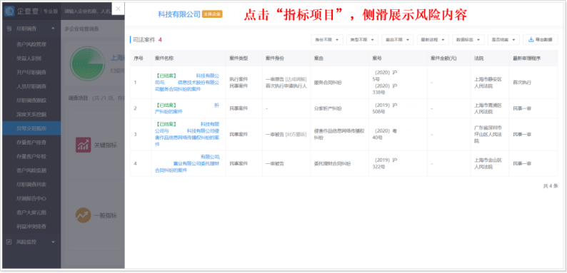
Task: Open case 2 析产纠纷的案件 link
Action: point(187,108)
